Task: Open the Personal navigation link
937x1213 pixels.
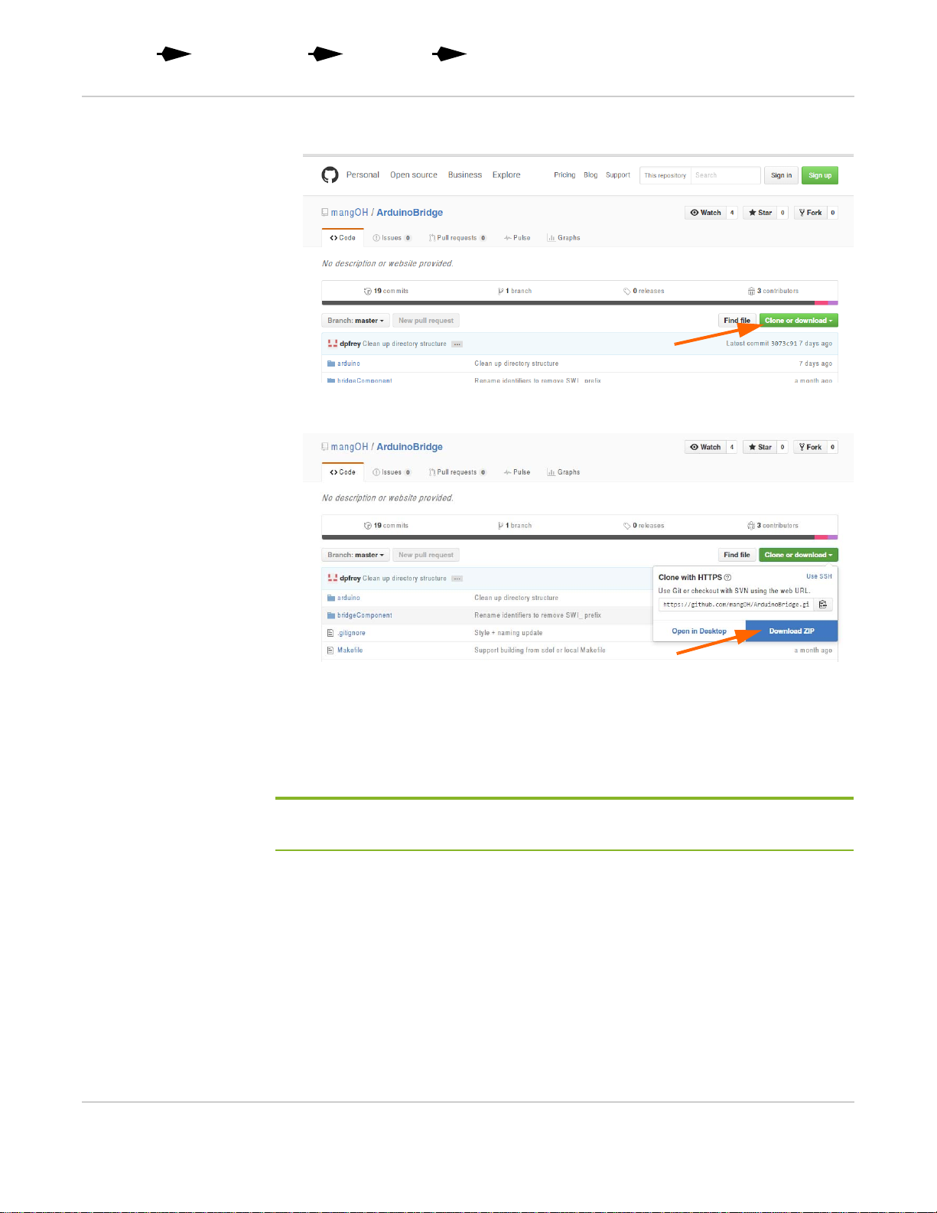Action: [x=363, y=175]
